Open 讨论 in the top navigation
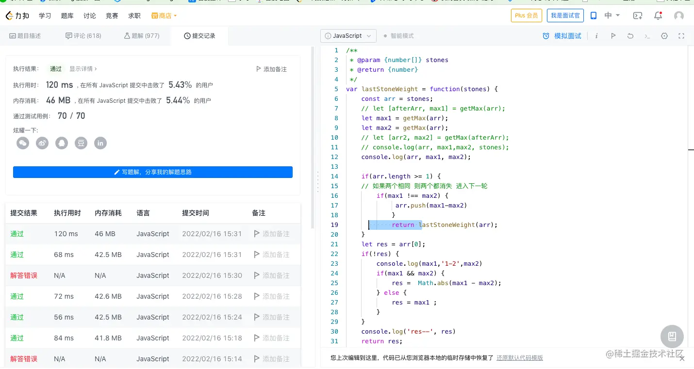The image size is (694, 369). [x=90, y=16]
